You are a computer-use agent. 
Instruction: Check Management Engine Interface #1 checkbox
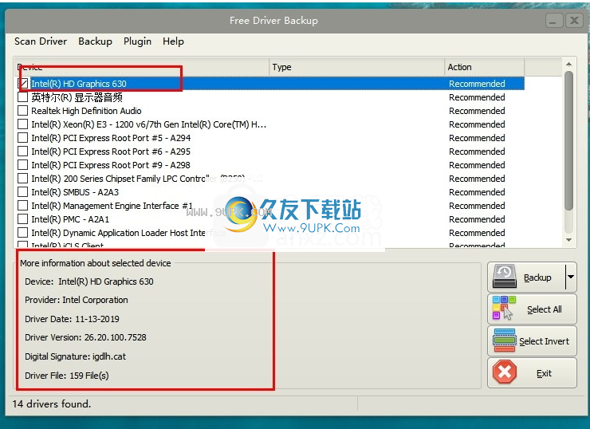click(23, 206)
